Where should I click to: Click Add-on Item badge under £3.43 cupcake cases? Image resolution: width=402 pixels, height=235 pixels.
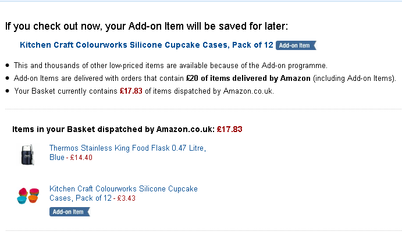pyautogui.click(x=70, y=212)
